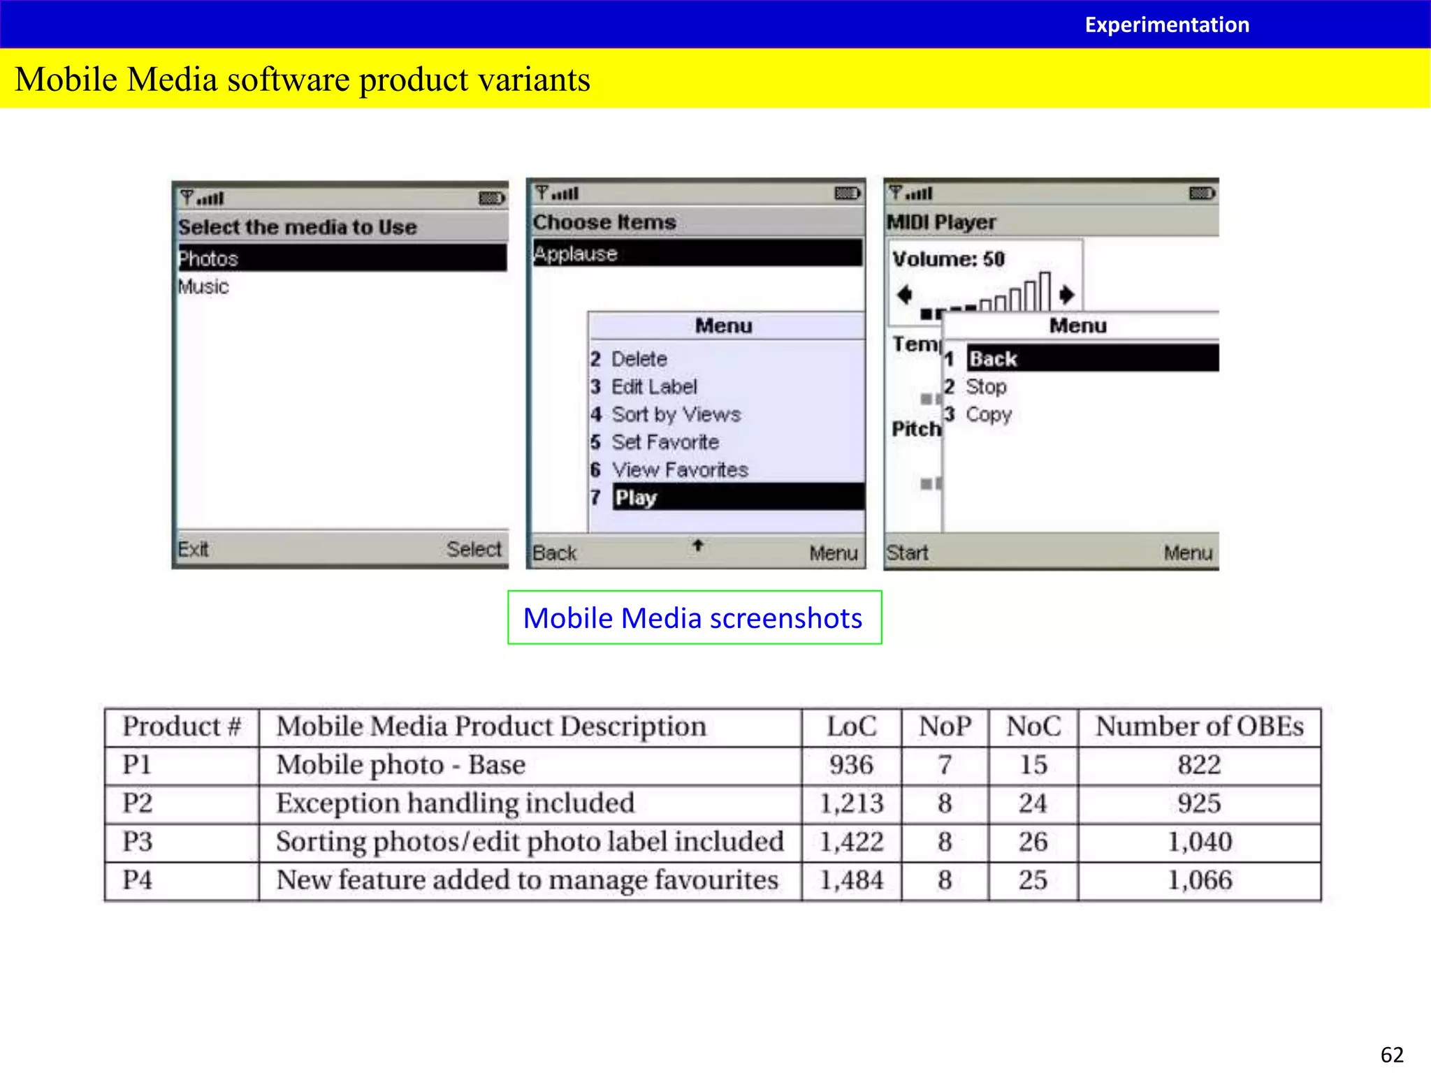Click Back softkey in Choose Items screen
The width and height of the screenshot is (1431, 1073).
tap(555, 553)
